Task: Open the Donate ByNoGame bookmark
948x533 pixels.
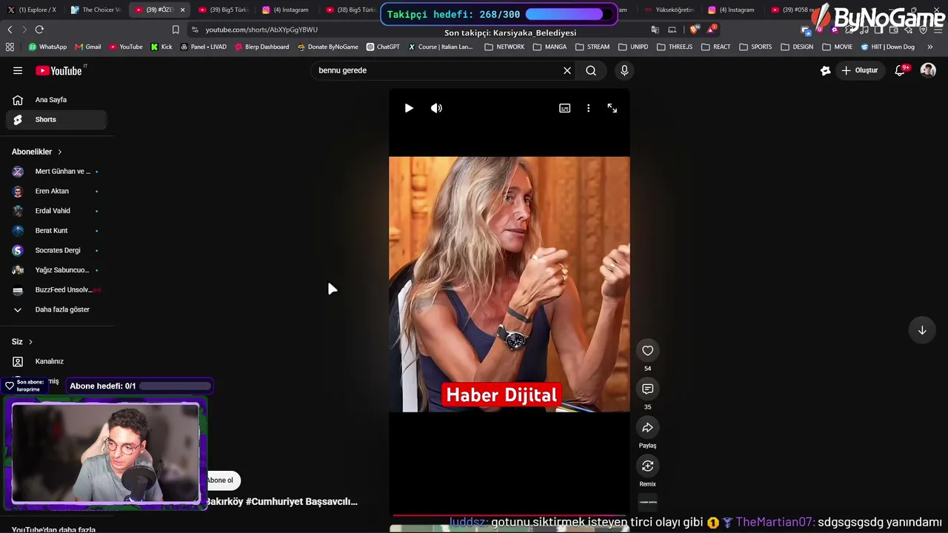Action: [x=327, y=47]
